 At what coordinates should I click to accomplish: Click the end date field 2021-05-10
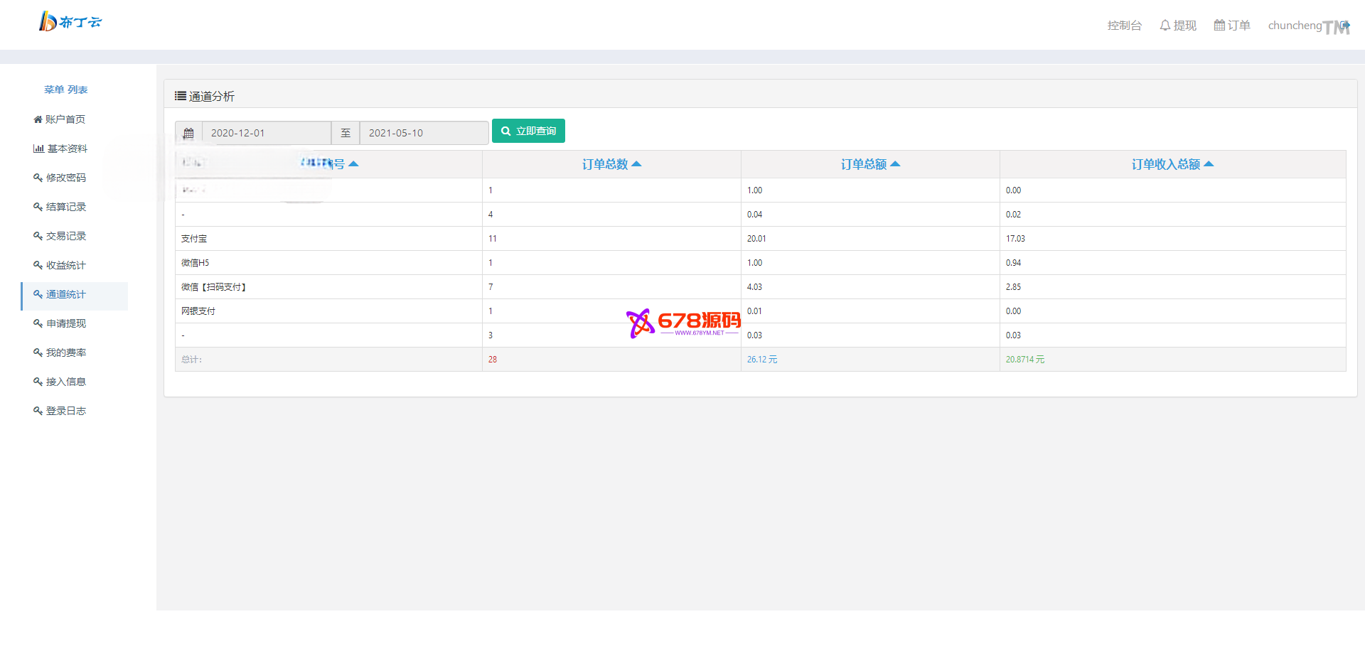tap(424, 133)
